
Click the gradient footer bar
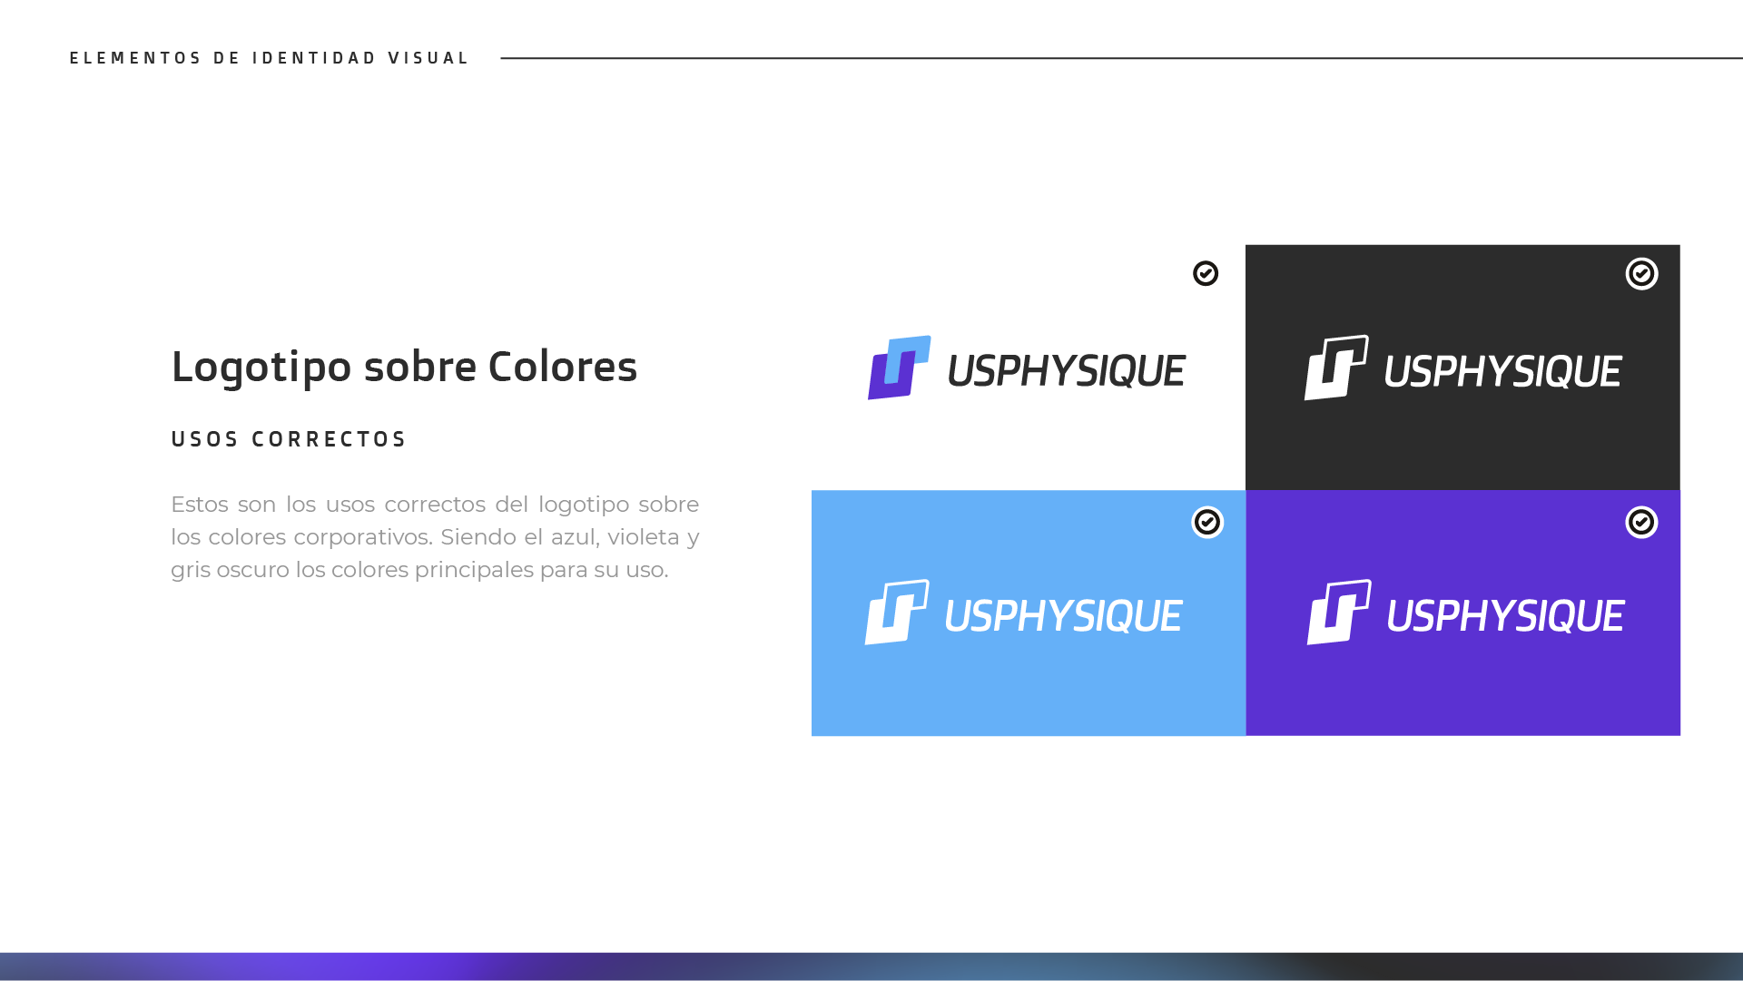tap(871, 966)
